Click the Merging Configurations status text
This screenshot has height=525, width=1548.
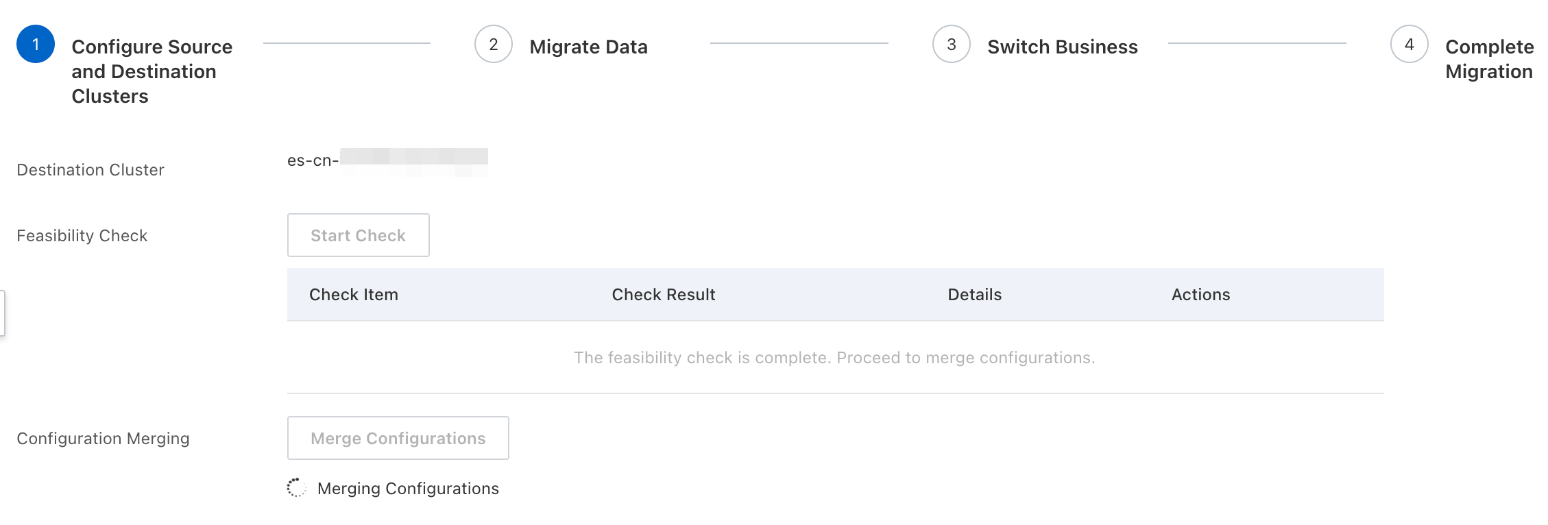pyautogui.click(x=408, y=489)
